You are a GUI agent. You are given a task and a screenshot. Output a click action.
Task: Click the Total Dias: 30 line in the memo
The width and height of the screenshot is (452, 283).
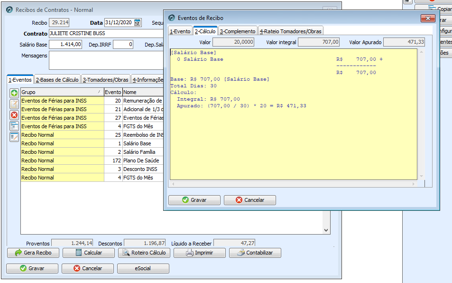(194, 86)
